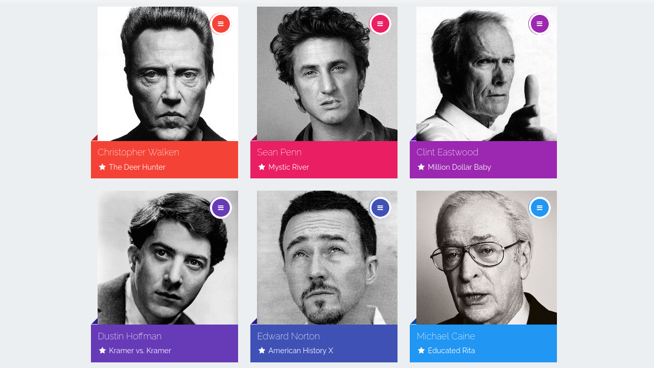Image resolution: width=654 pixels, height=368 pixels.
Task: Click the name heading on the red card
Action: (138, 152)
